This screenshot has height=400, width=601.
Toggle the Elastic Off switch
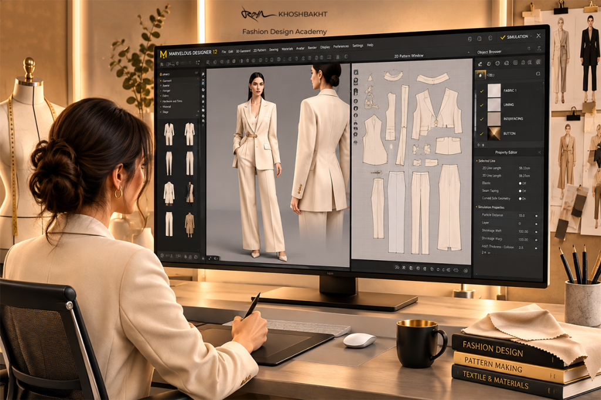tap(521, 183)
